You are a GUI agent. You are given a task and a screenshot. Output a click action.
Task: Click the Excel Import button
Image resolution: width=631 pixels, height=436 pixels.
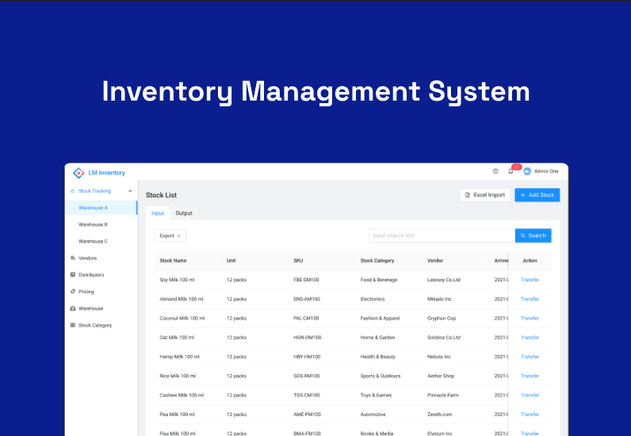(x=484, y=195)
